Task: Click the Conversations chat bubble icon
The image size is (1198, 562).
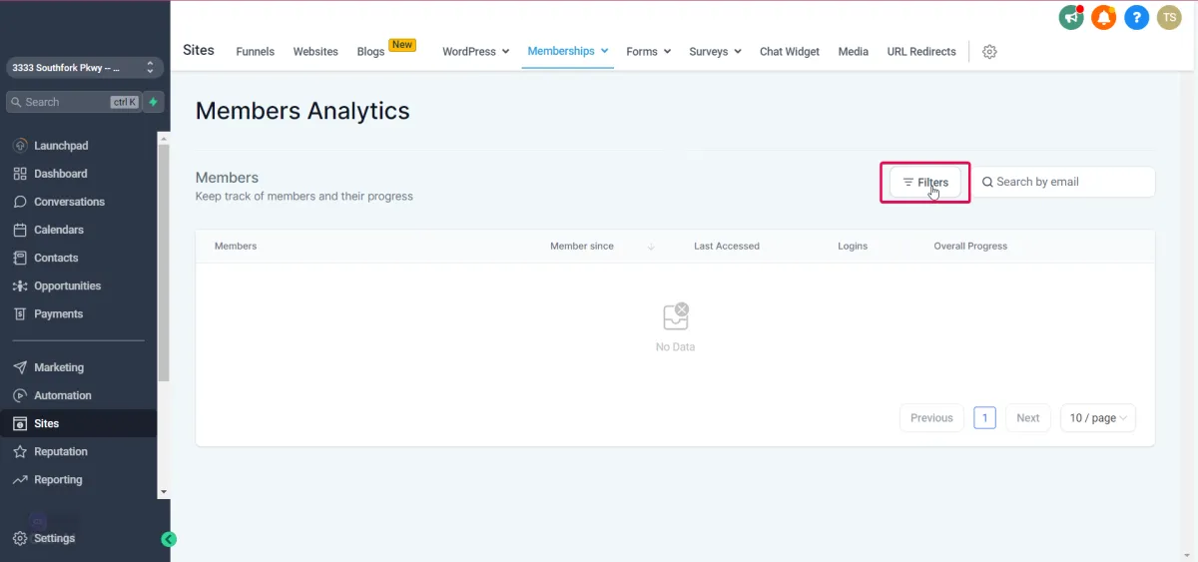Action: point(20,202)
